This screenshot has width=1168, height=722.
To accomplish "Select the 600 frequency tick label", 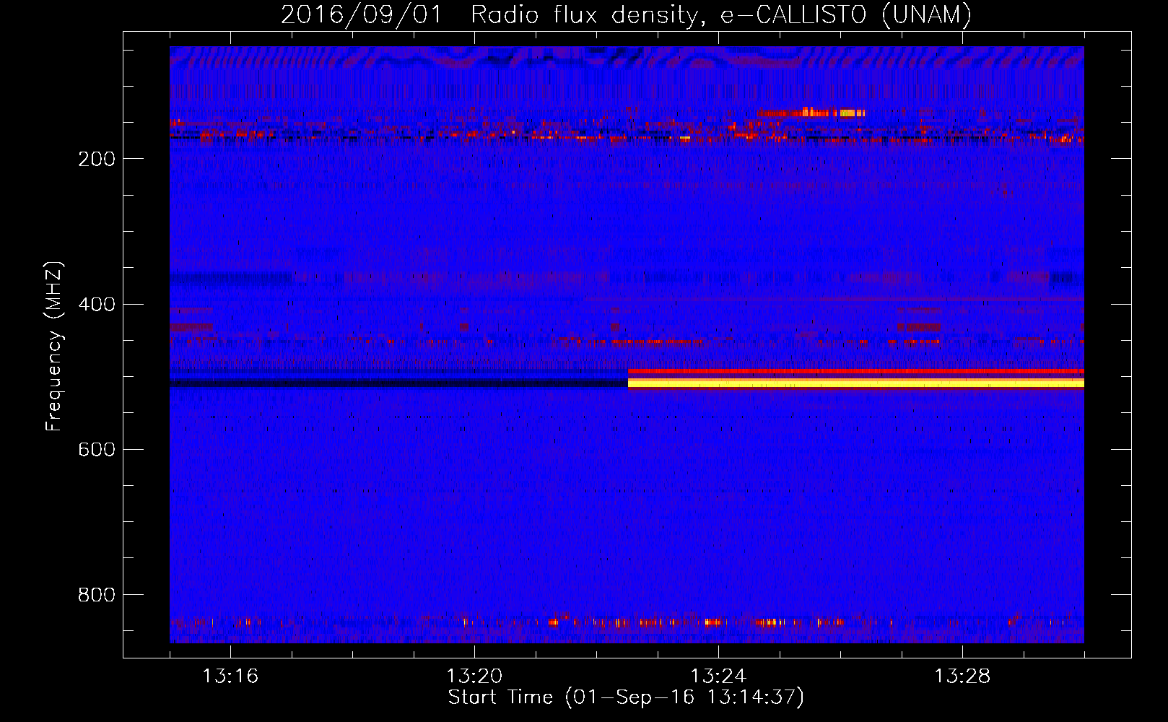I will (x=97, y=449).
